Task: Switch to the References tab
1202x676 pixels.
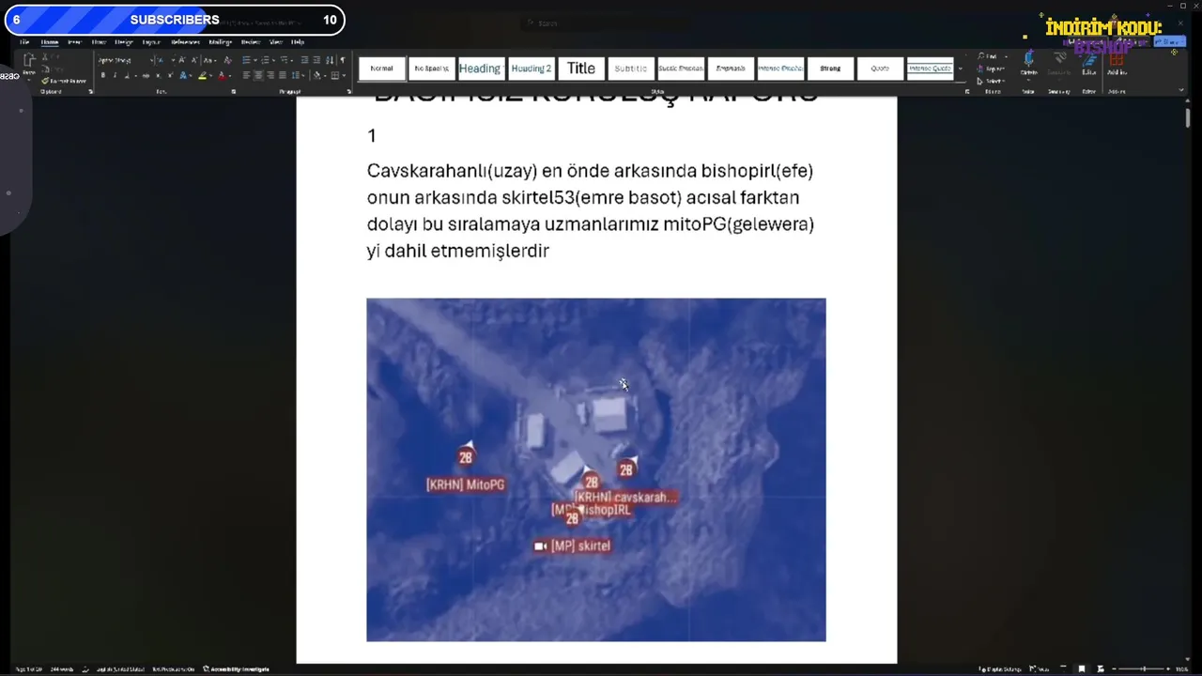Action: click(x=185, y=42)
